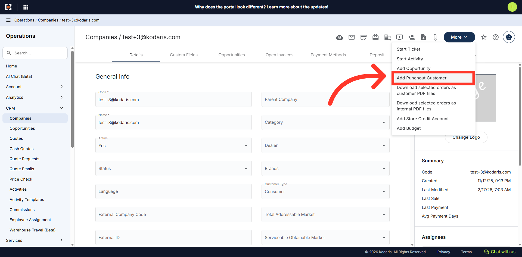Image resolution: width=522 pixels, height=257 pixels.
Task: Open the Terms footer link
Action: (466, 252)
